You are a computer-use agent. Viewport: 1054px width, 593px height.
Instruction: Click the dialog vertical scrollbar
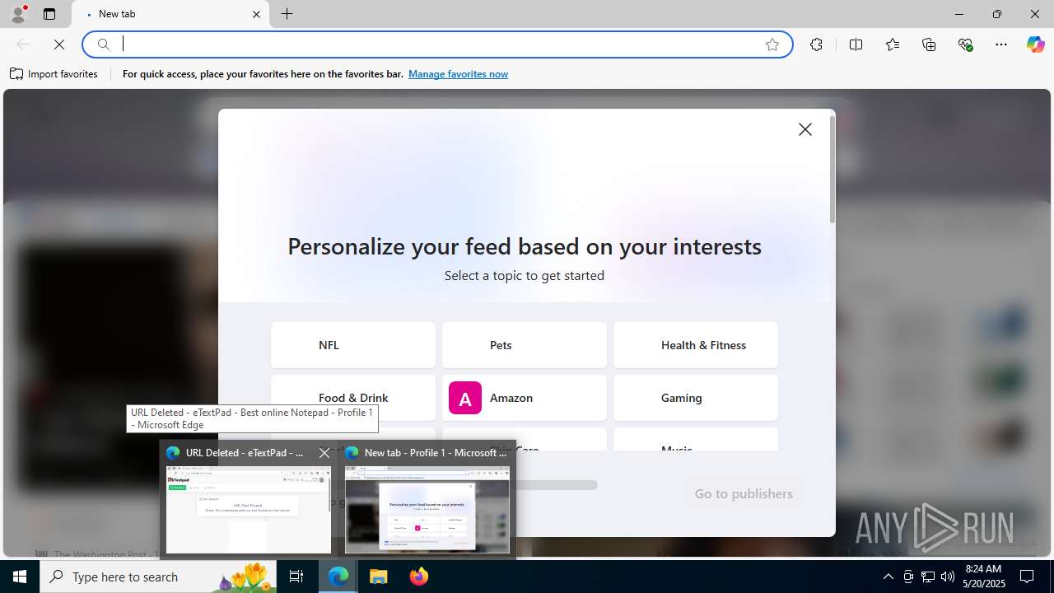832,169
